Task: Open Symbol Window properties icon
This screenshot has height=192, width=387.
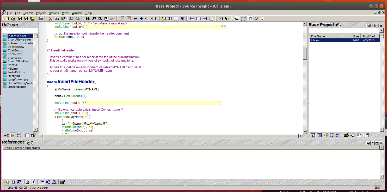Action: click(33, 135)
